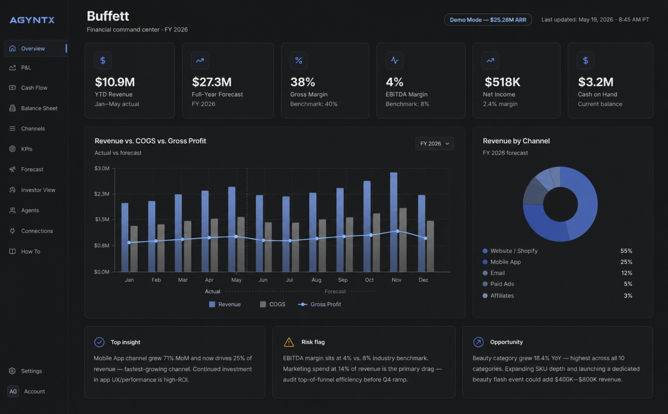This screenshot has width=668, height=414.
Task: Click the arrow icon beside Opportunity
Action: click(478, 342)
